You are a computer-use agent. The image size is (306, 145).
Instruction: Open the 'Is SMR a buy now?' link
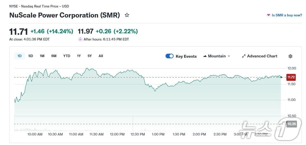[x=287, y=15]
